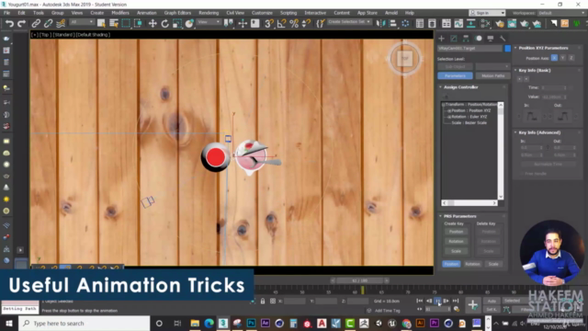Open the Sign In dropdown
Image resolution: width=588 pixels, height=331 pixels.
click(x=487, y=13)
